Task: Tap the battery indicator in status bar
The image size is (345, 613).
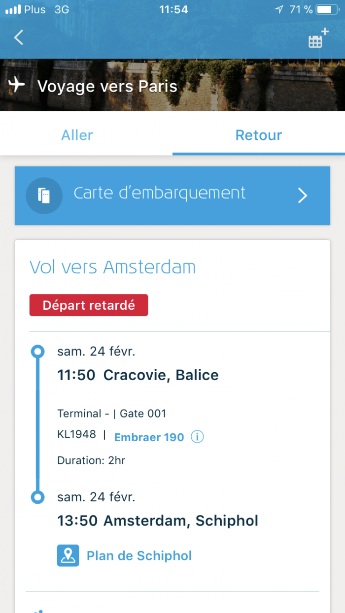Action: click(326, 9)
